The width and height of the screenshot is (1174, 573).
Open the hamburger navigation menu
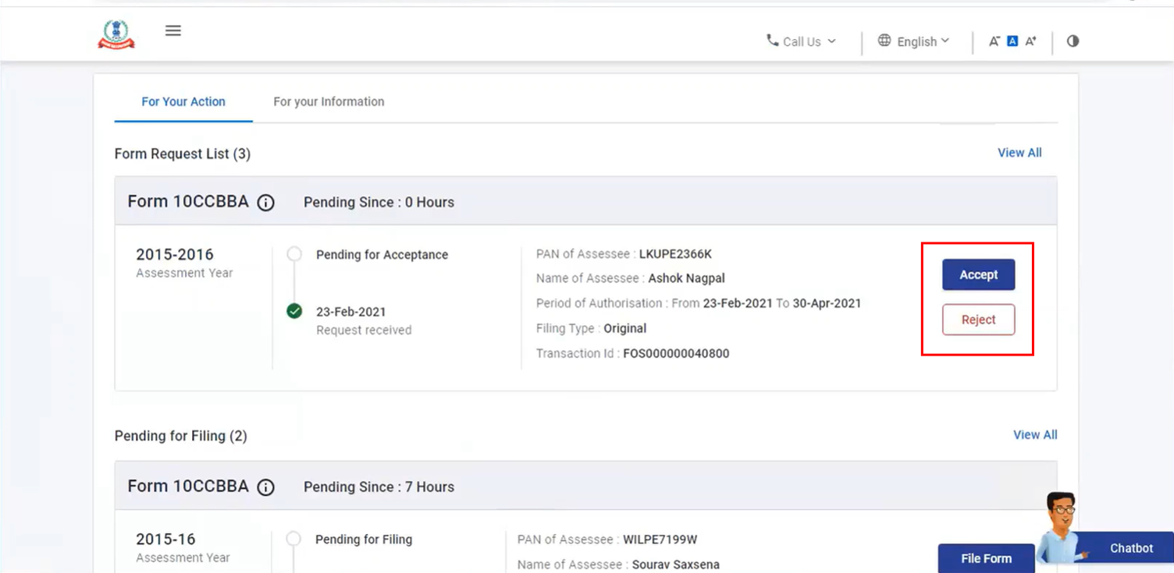[x=173, y=30]
